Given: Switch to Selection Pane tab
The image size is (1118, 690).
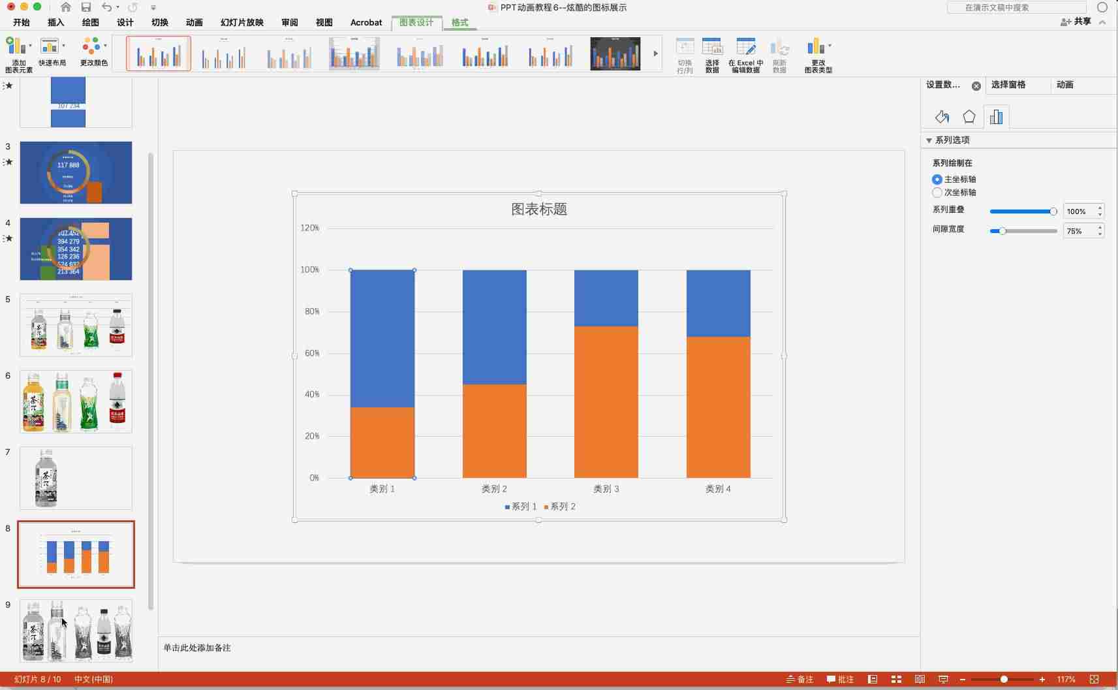Looking at the screenshot, I should tap(1008, 85).
